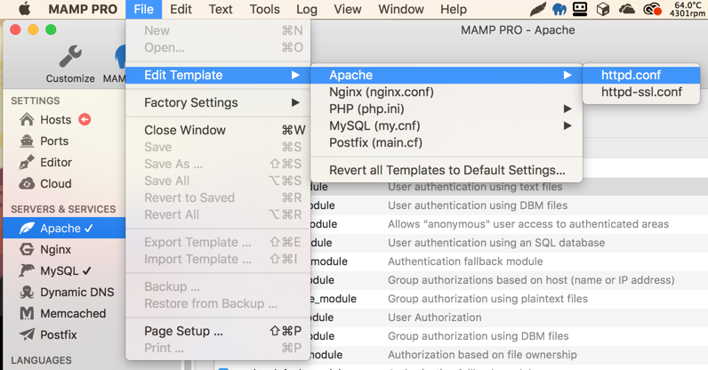This screenshot has height=370, width=708.
Task: Select httpd-ssl.conf template
Action: coord(641,92)
